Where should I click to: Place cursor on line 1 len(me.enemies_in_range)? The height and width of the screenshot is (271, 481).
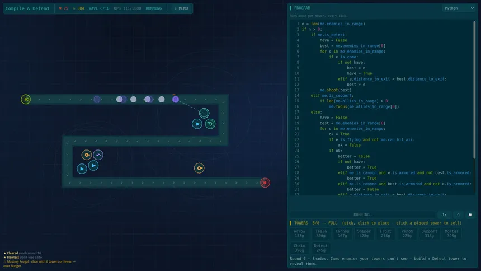[x=338, y=24]
